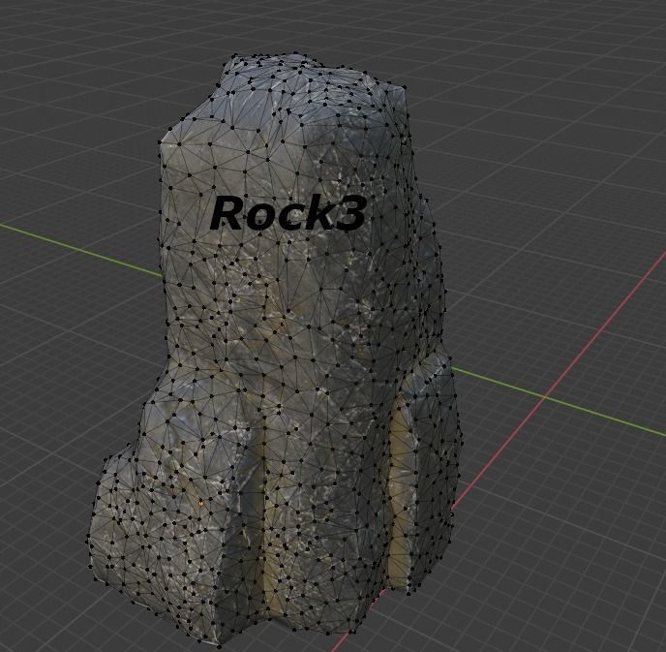Click the orange object origin point on rock
Screen dimensions: 666x652
pyautogui.click(x=201, y=503)
